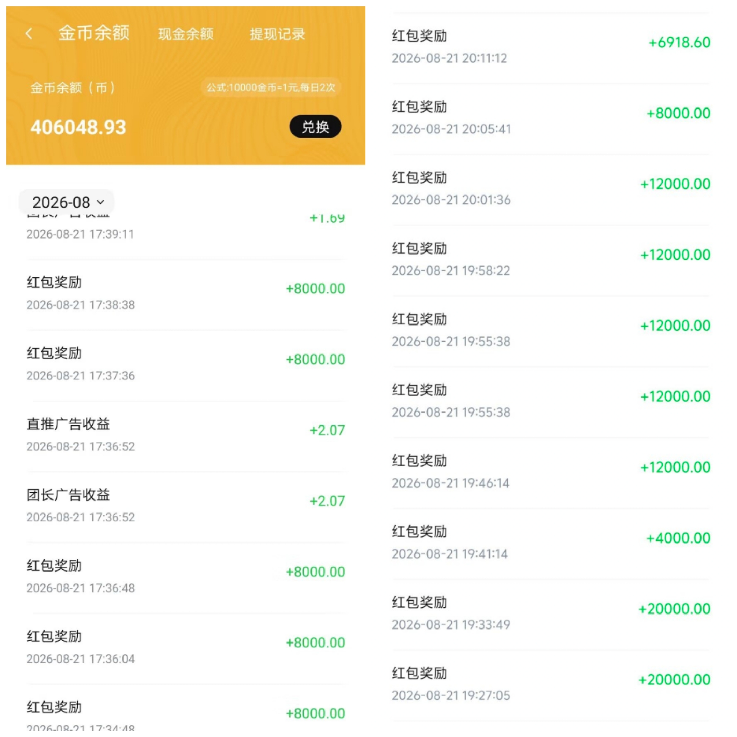Select the 红包奖励 entry at 17:37:36
The image size is (737, 737).
(185, 365)
